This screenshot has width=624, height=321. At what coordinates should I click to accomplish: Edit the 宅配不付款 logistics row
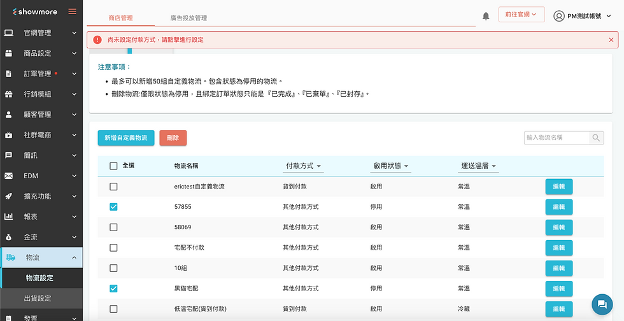point(559,248)
